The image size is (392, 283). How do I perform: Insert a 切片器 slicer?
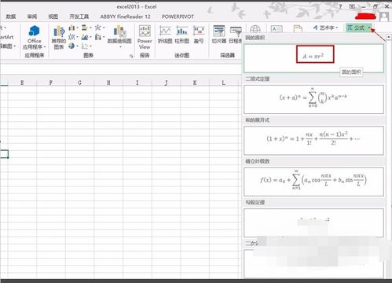[219, 35]
